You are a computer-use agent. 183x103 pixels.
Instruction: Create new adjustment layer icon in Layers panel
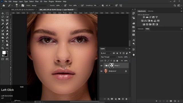(116, 99)
